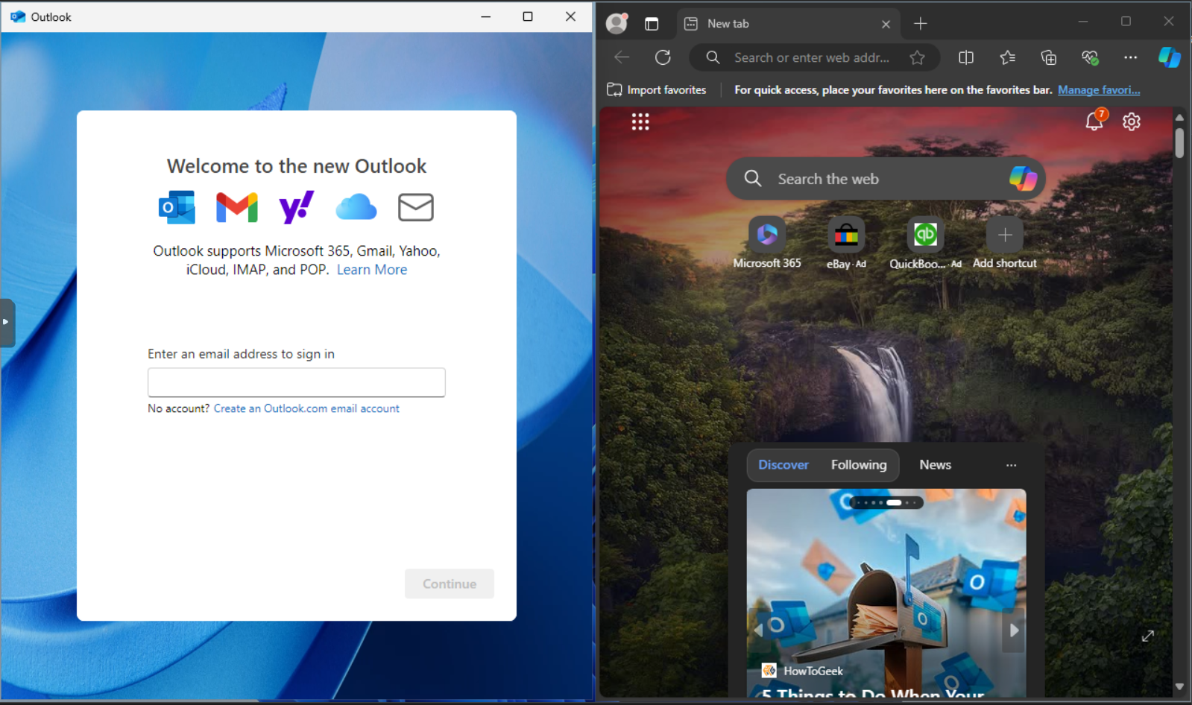This screenshot has height=705, width=1192.
Task: Select the News feed tab
Action: 936,465
